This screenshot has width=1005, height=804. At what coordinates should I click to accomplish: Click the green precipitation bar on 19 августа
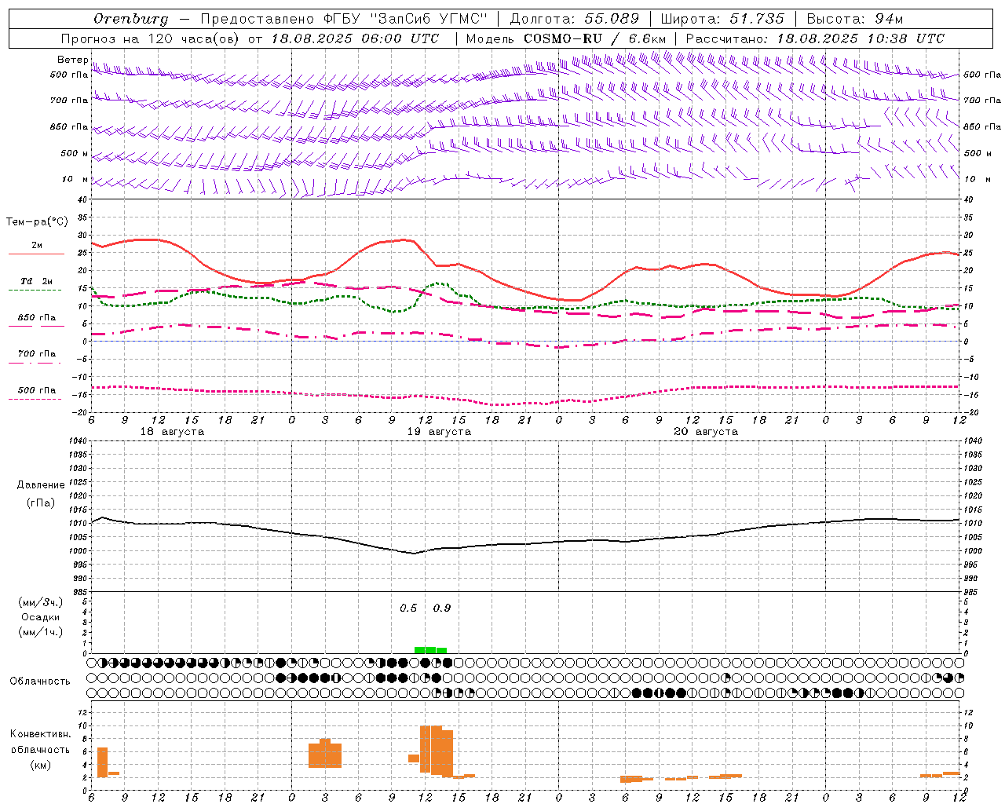(430, 650)
